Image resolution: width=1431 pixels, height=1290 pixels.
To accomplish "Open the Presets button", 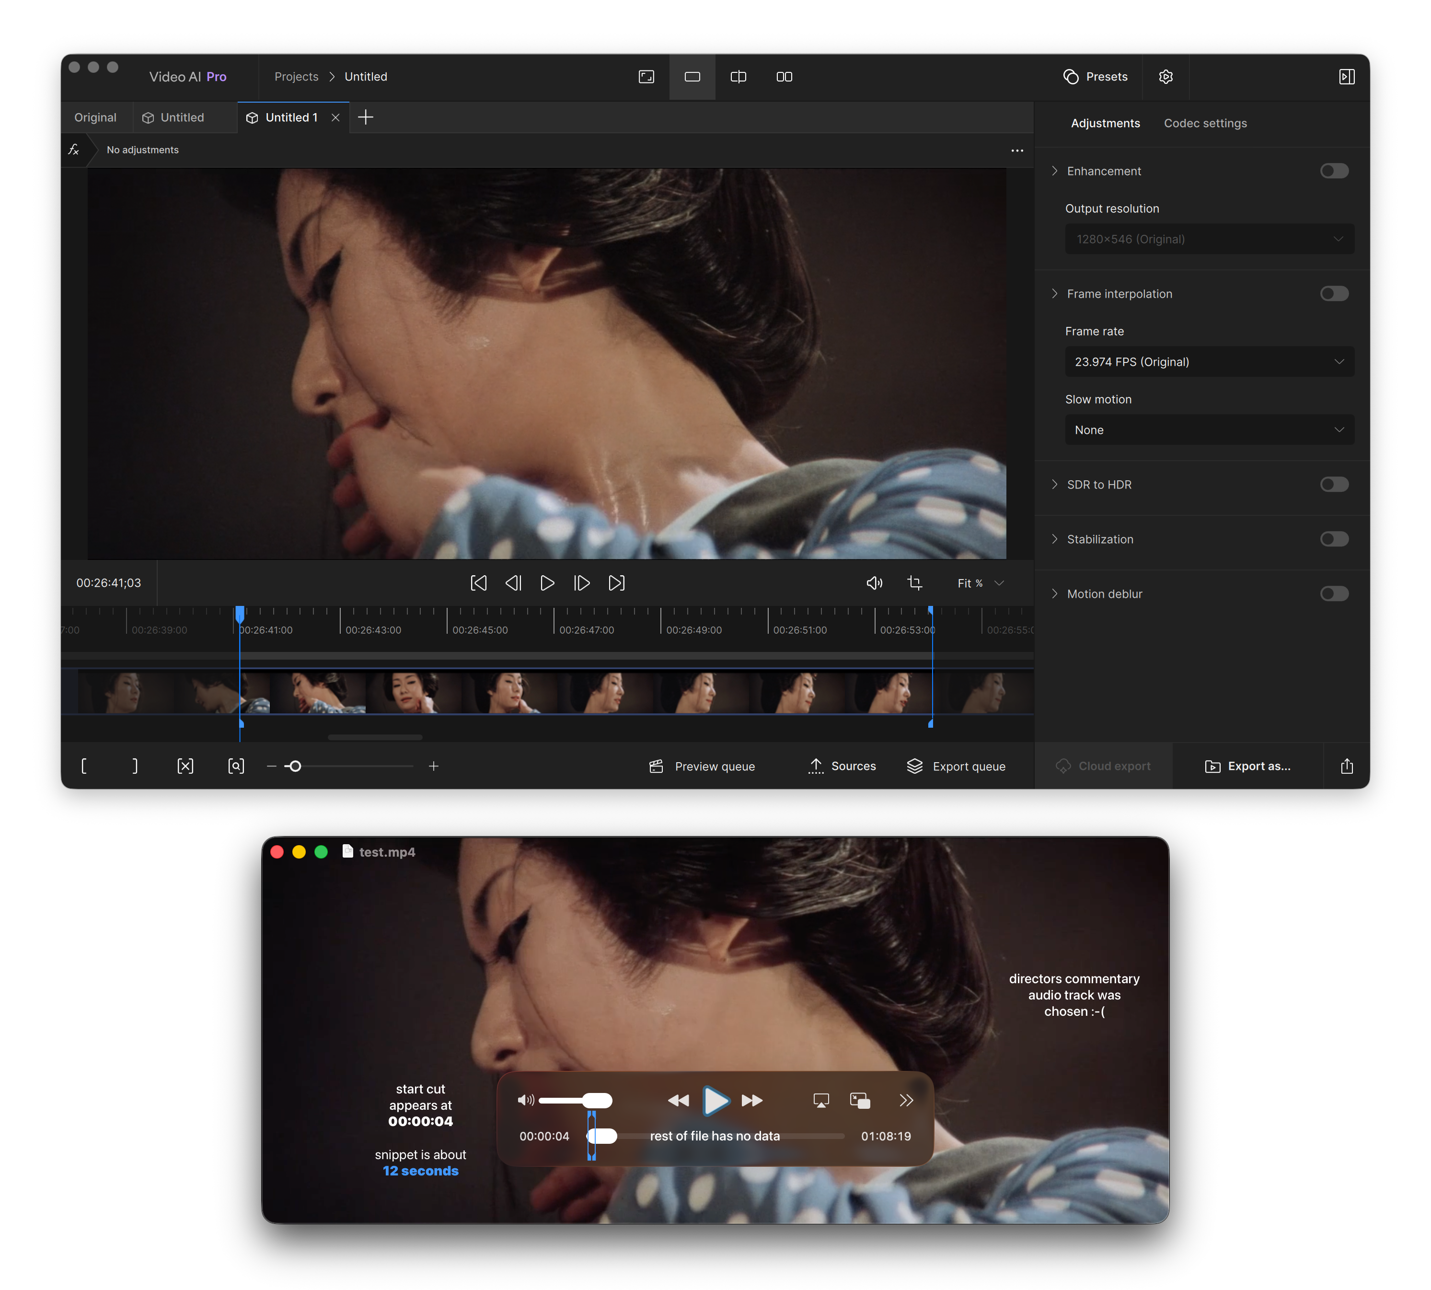I will [x=1095, y=77].
